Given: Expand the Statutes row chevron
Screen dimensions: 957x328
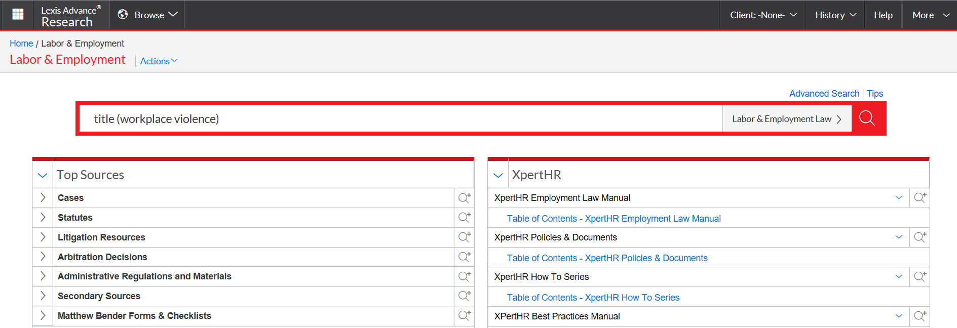Looking at the screenshot, I should (x=43, y=217).
